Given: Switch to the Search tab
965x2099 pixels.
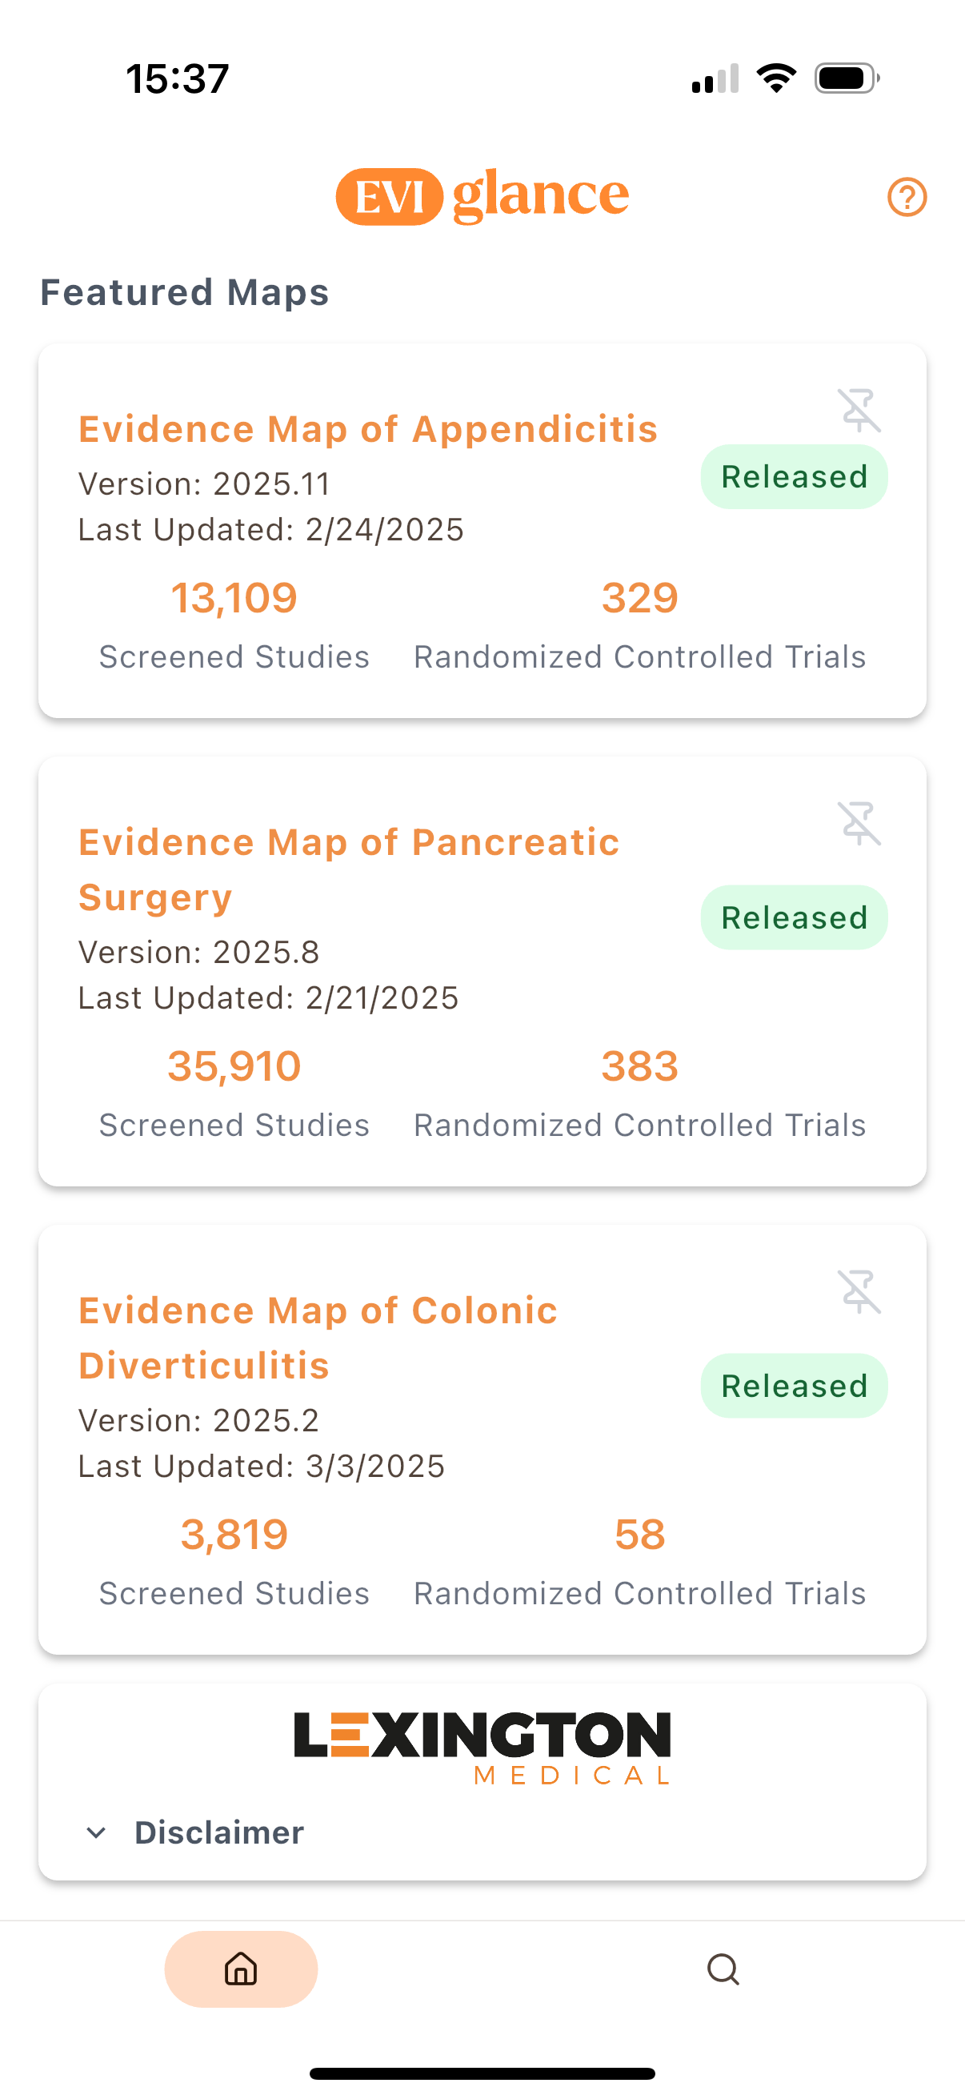Looking at the screenshot, I should (723, 1969).
